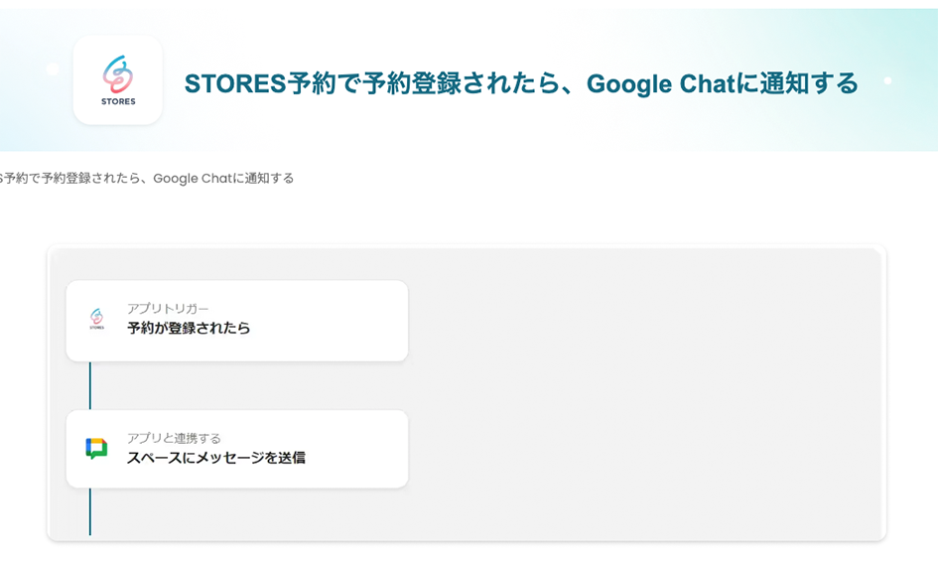Click blank right side of the message action card

pos(357,449)
